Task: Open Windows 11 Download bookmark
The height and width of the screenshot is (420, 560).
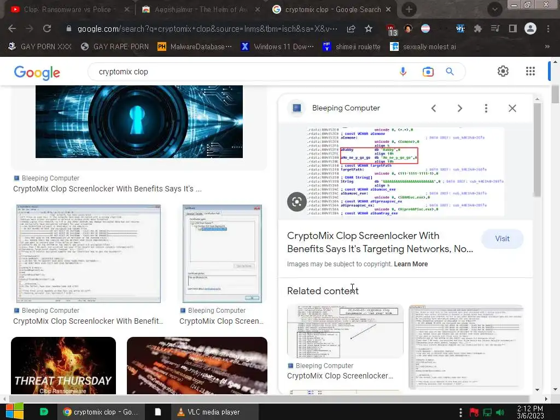Action: point(277,46)
